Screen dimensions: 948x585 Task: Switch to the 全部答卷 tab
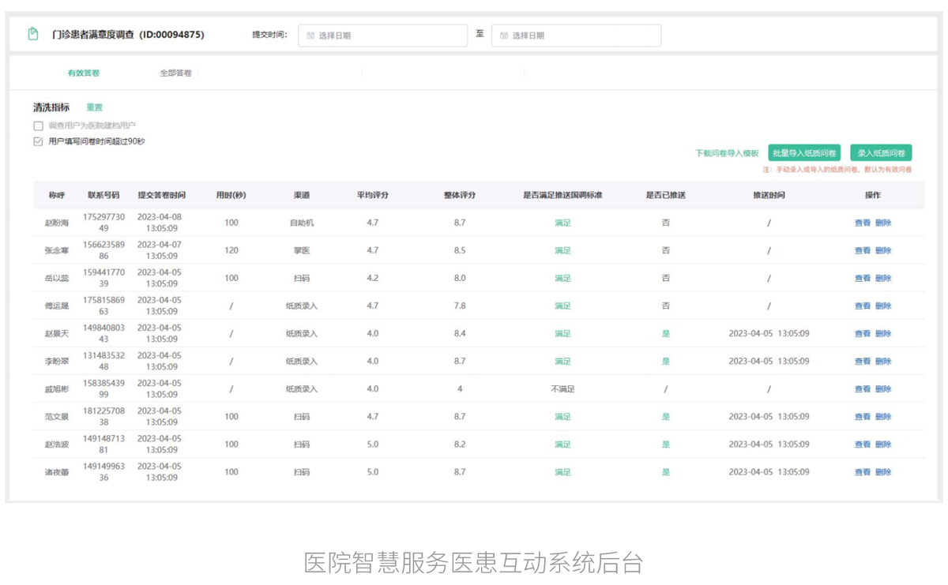coord(175,73)
